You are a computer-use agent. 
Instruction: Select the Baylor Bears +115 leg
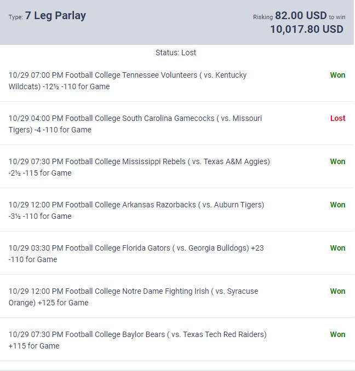(138, 340)
